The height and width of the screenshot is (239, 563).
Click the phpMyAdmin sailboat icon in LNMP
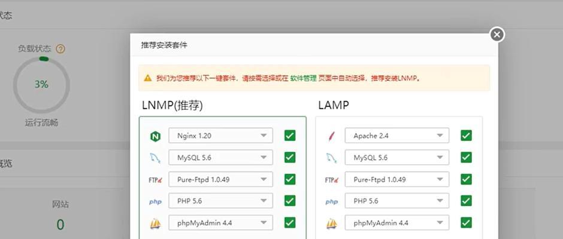[x=155, y=223]
